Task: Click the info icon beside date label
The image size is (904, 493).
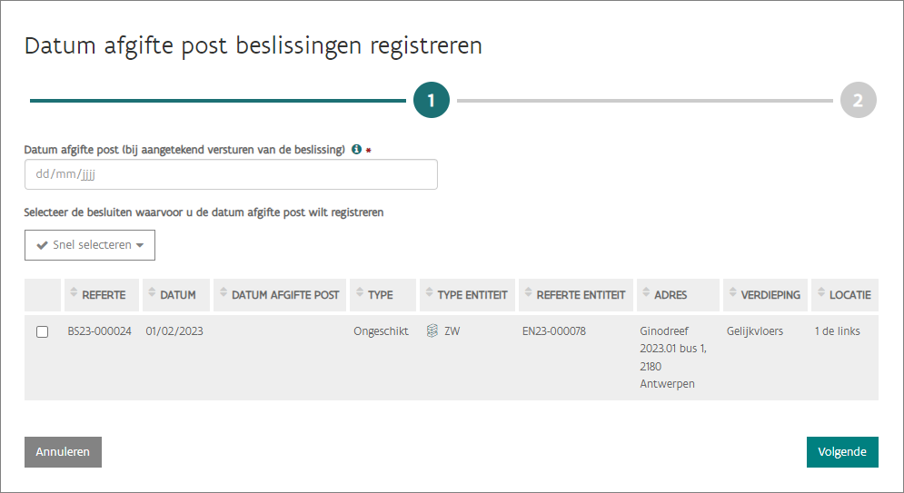Action: (x=356, y=150)
